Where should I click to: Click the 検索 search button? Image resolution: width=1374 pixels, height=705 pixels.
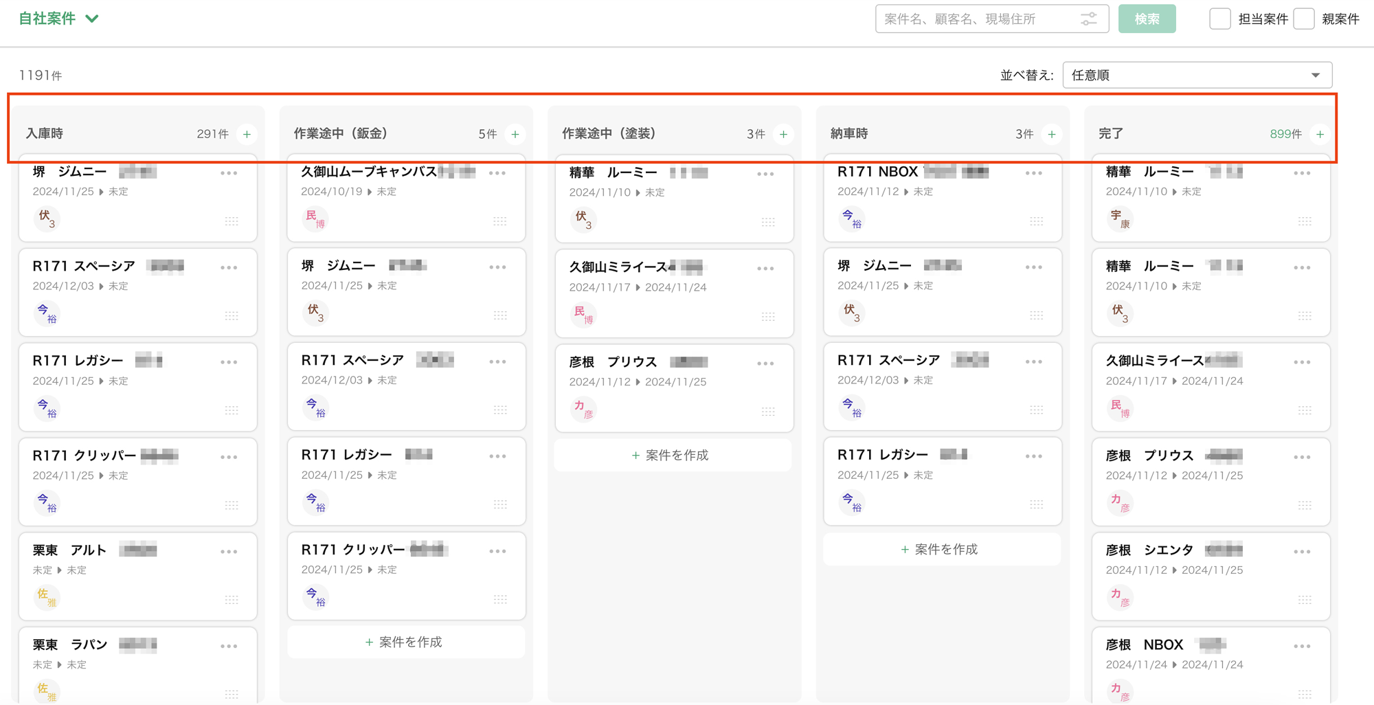1147,19
